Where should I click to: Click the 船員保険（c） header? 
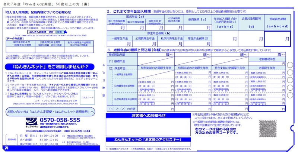[x=197, y=20]
